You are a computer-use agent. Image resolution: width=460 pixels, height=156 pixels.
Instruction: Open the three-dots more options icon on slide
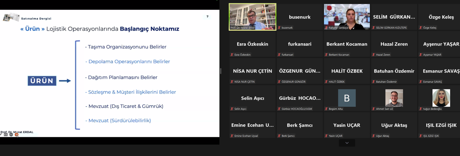[x=11, y=135]
